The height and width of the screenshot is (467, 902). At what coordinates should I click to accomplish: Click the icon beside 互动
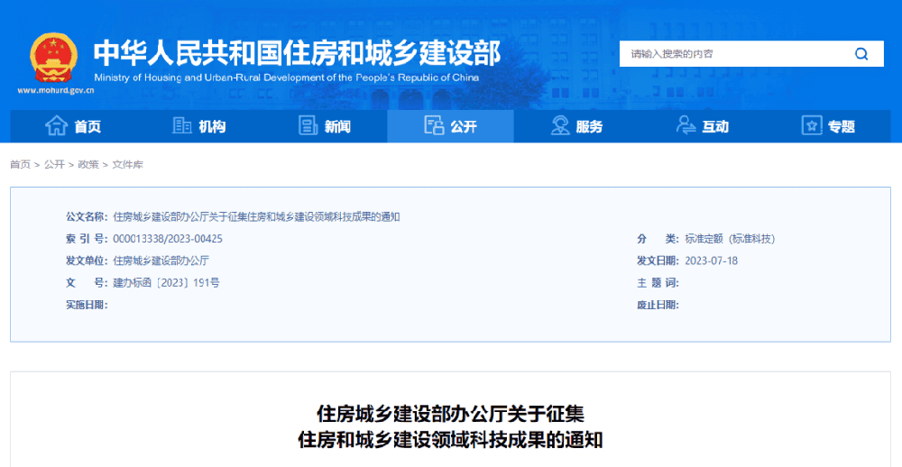tap(686, 126)
